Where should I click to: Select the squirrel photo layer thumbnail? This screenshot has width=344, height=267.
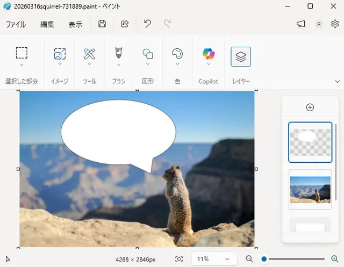click(x=310, y=189)
